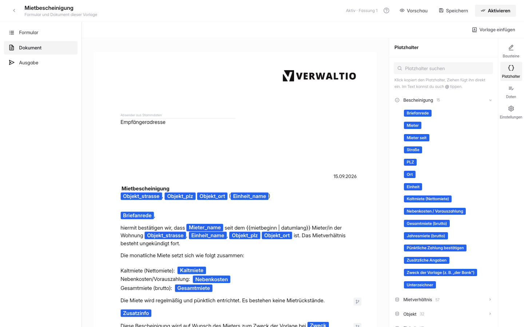This screenshot has width=524, height=327.
Task: Expand the Mietverhältnis placeholder group
Action: [490, 300]
